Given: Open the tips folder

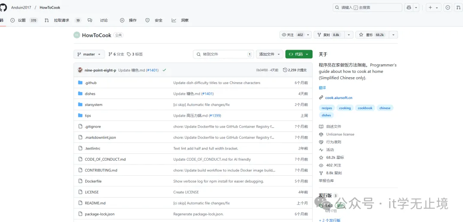Looking at the screenshot, I should (88, 116).
